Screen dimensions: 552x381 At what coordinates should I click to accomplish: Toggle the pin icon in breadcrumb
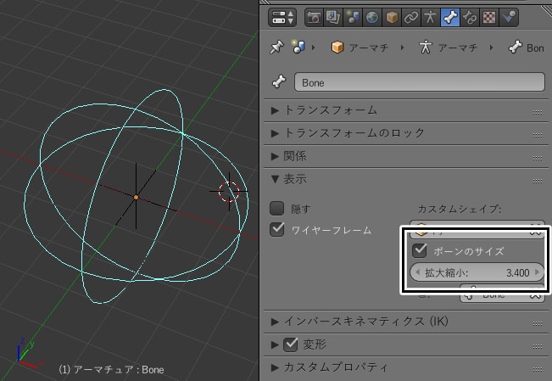point(277,47)
